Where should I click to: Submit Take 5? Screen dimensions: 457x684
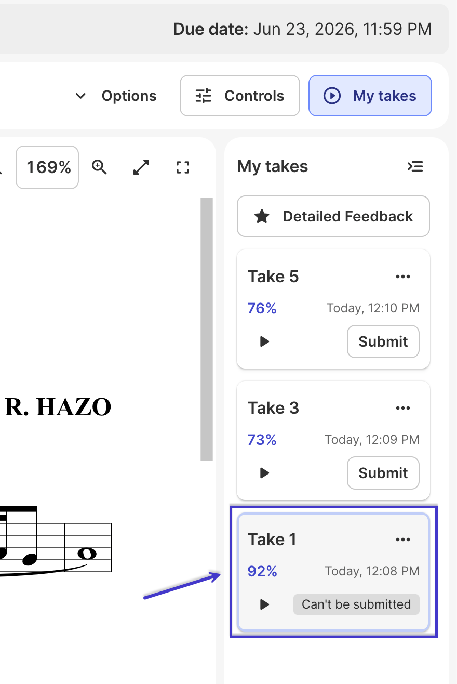[383, 341]
